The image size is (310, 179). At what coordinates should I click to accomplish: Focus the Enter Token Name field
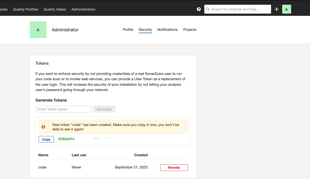point(63,109)
